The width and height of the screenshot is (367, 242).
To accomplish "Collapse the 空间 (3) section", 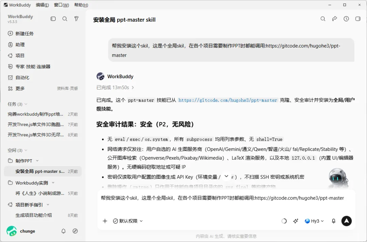I will tap(26, 150).
